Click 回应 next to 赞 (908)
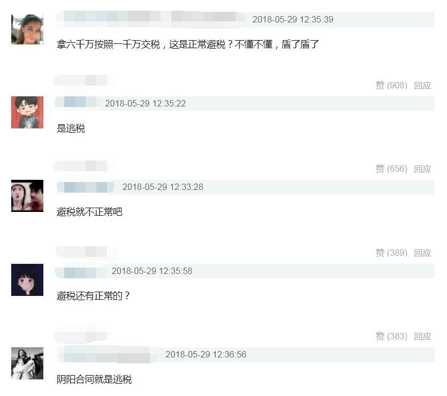Viewport: 447px width, 396px height. tap(422, 85)
